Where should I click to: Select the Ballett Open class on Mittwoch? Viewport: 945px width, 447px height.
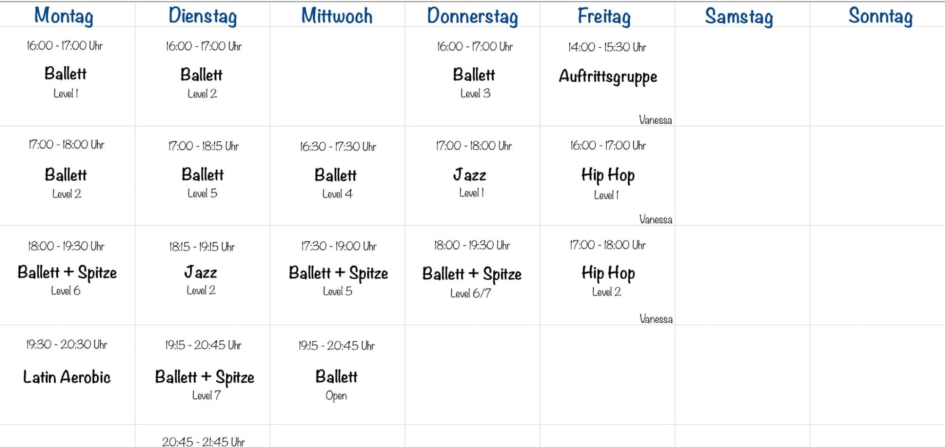pyautogui.click(x=336, y=377)
